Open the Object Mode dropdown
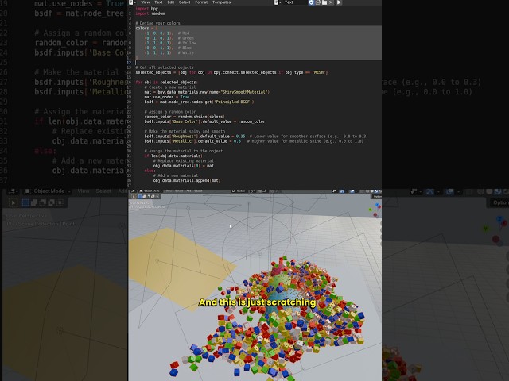The width and height of the screenshot is (509, 381). [151, 190]
